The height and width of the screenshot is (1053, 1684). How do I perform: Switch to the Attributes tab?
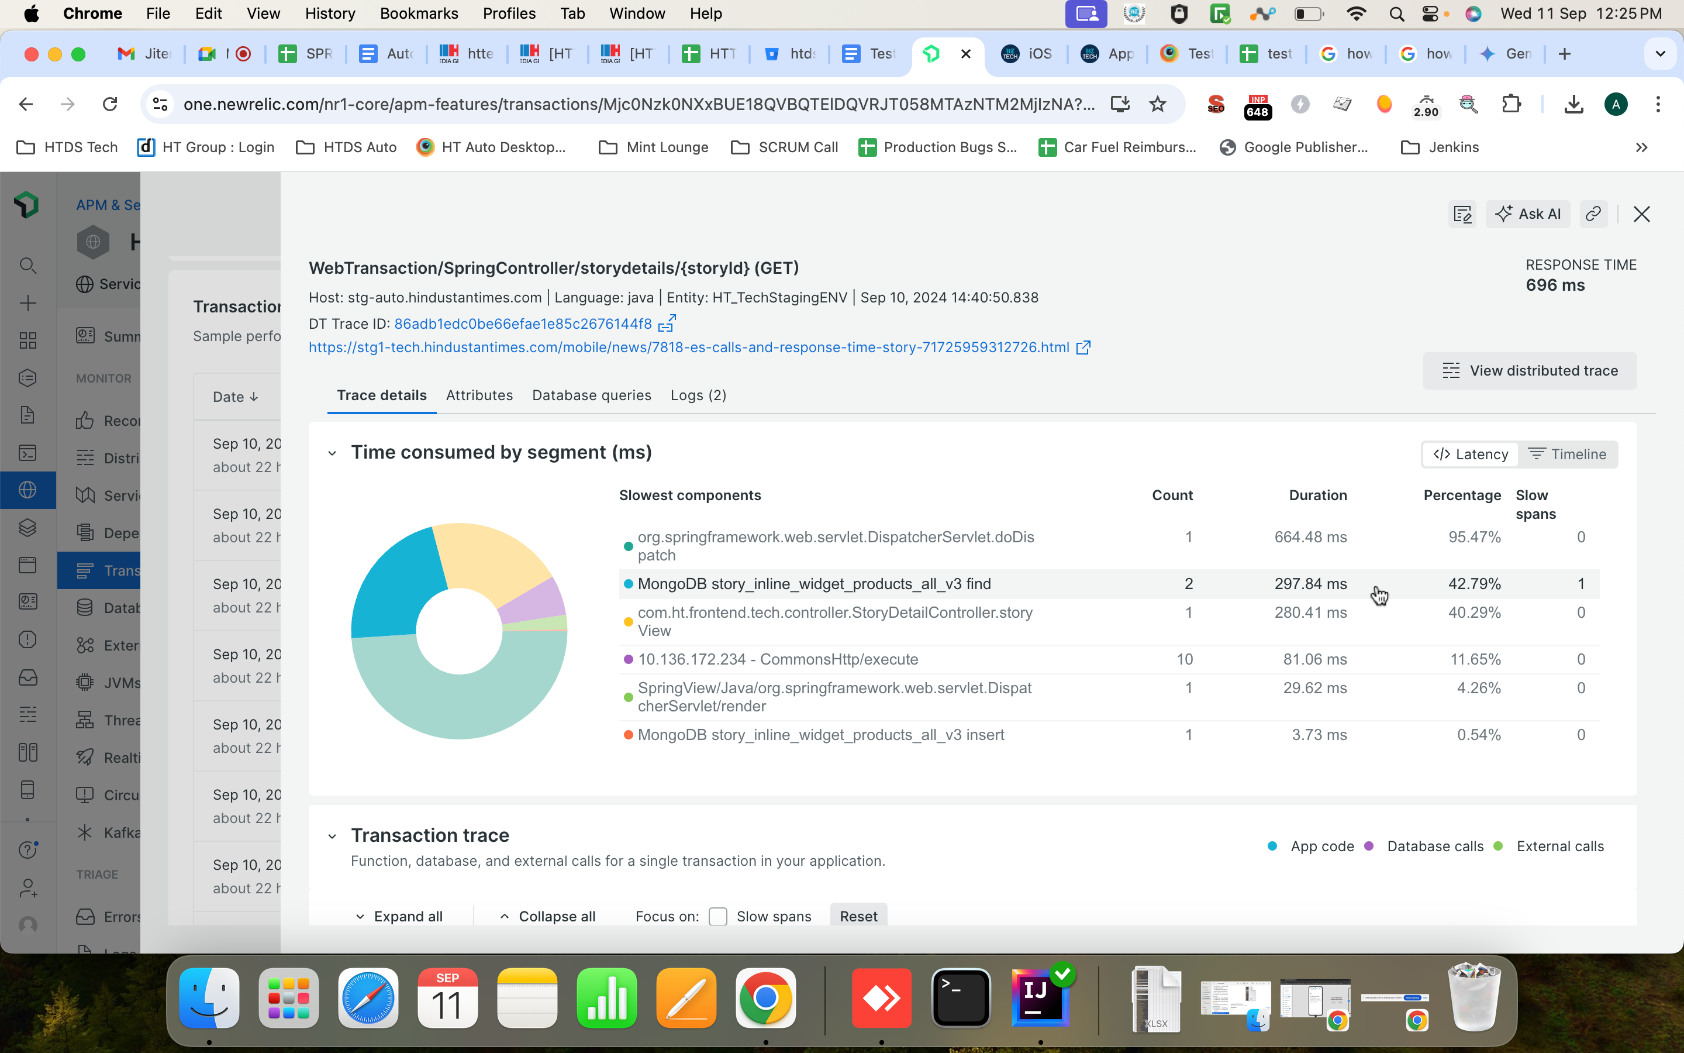(479, 395)
